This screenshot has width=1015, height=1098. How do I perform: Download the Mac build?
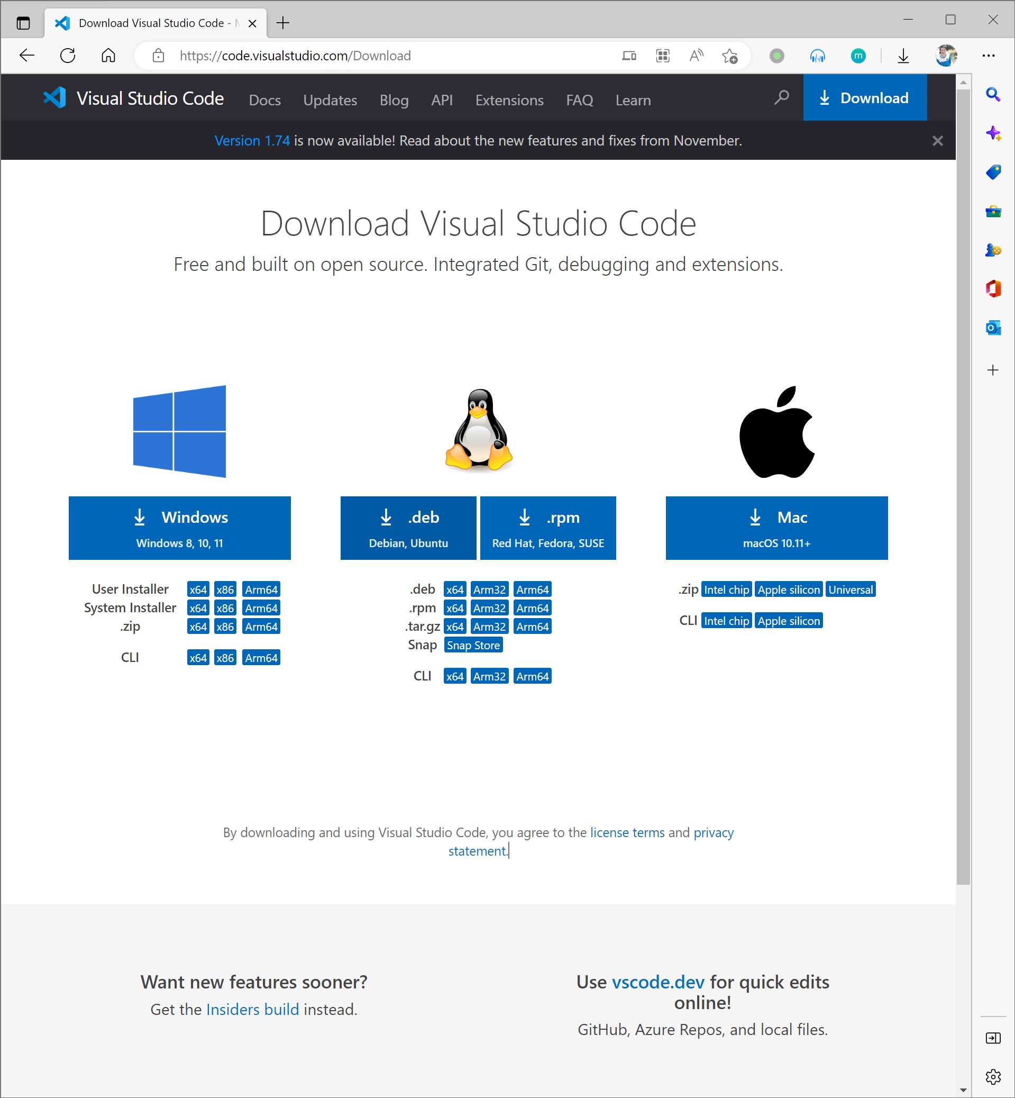click(776, 528)
